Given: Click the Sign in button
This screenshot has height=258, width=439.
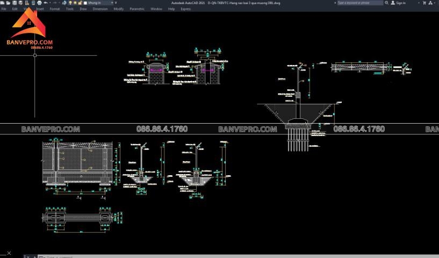Looking at the screenshot, I should pos(398,3).
